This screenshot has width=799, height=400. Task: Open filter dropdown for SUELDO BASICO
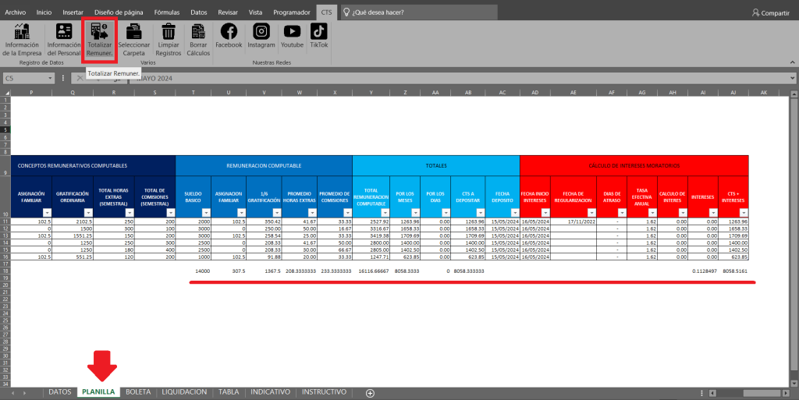[x=206, y=213]
